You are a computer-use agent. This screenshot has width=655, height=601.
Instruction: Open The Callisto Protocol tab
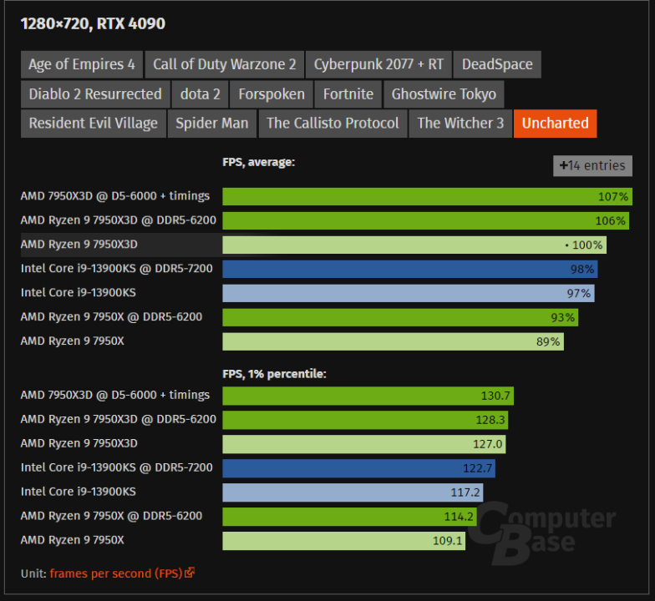pos(333,124)
